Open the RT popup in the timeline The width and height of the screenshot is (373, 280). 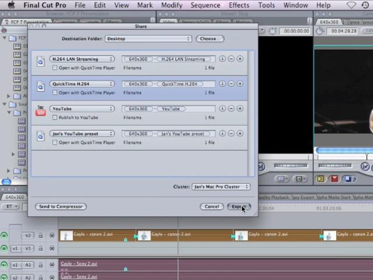click(x=10, y=206)
